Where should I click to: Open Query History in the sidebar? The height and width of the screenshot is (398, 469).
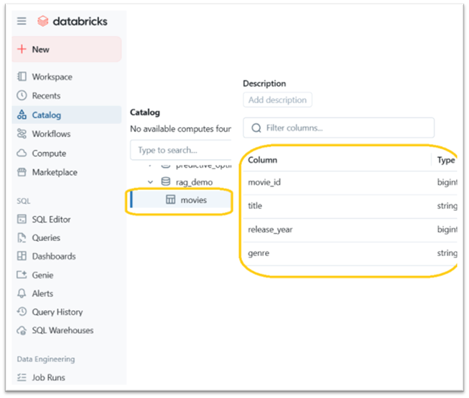pos(57,312)
